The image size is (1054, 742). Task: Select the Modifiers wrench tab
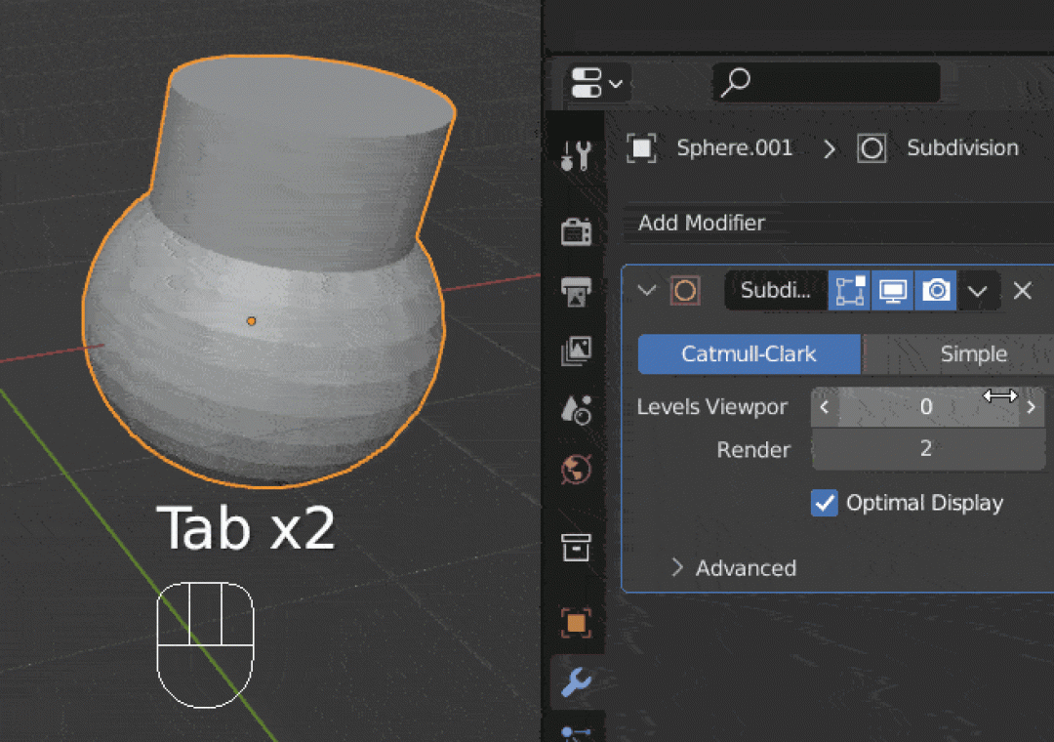coord(576,683)
